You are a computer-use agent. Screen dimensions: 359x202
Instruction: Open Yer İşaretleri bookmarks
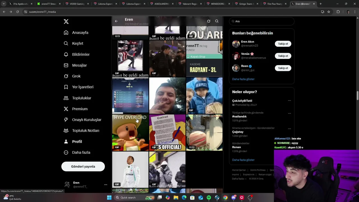[x=79, y=87]
